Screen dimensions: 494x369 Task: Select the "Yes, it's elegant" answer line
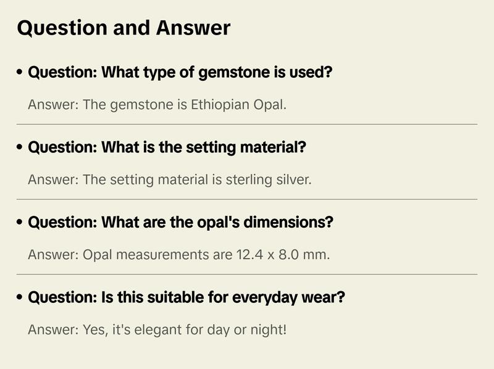pos(157,330)
